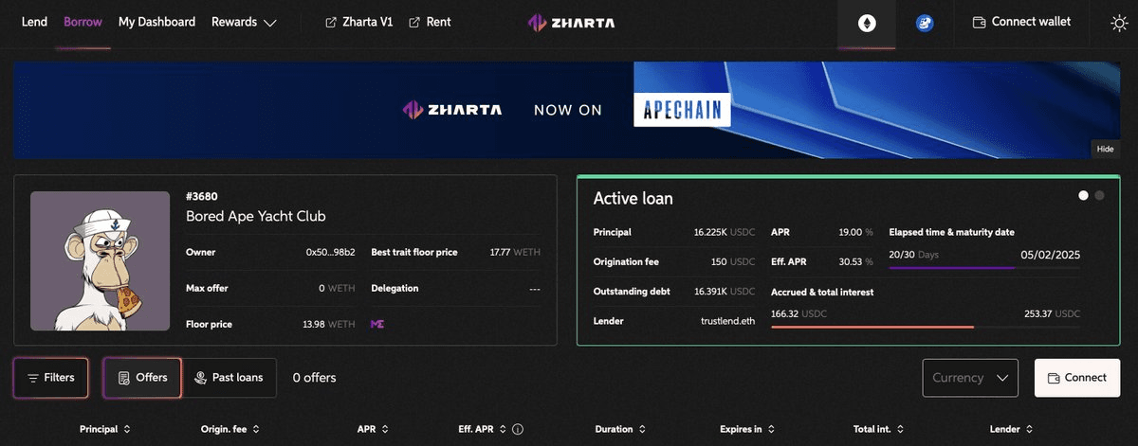Sort by Lender column header
1138x446 pixels.
coord(1012,429)
